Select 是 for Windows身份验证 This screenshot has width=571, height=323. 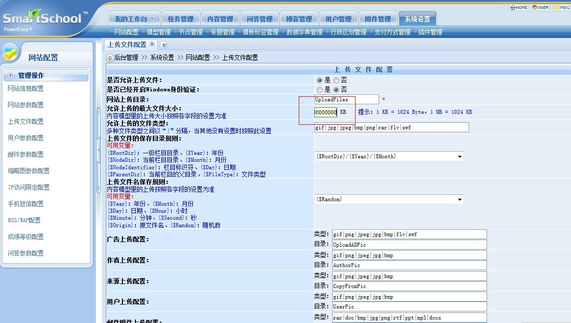[320, 90]
